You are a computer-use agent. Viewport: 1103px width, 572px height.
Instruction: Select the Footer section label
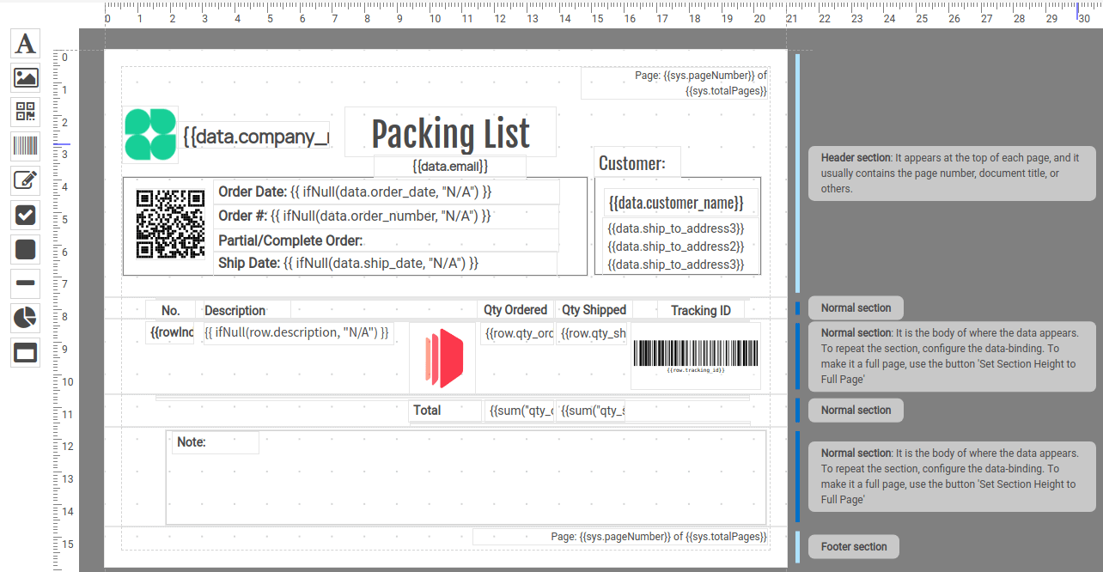pos(854,547)
